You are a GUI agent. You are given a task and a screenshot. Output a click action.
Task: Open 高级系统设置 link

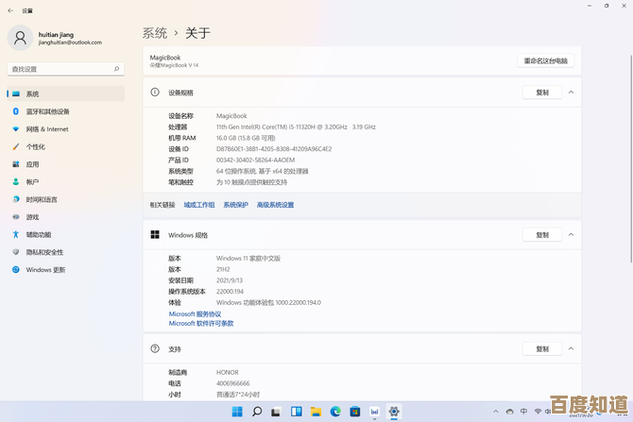(275, 205)
